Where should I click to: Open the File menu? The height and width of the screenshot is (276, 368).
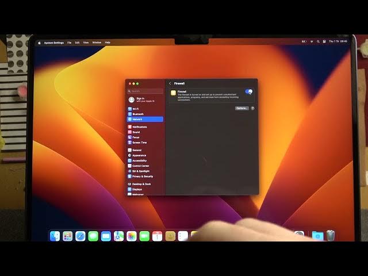[69, 43]
